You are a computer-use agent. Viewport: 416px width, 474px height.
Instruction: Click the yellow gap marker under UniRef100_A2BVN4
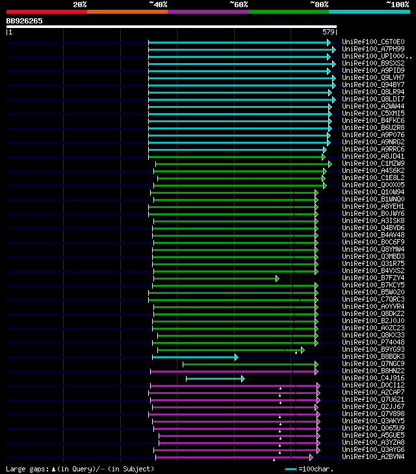(x=274, y=460)
